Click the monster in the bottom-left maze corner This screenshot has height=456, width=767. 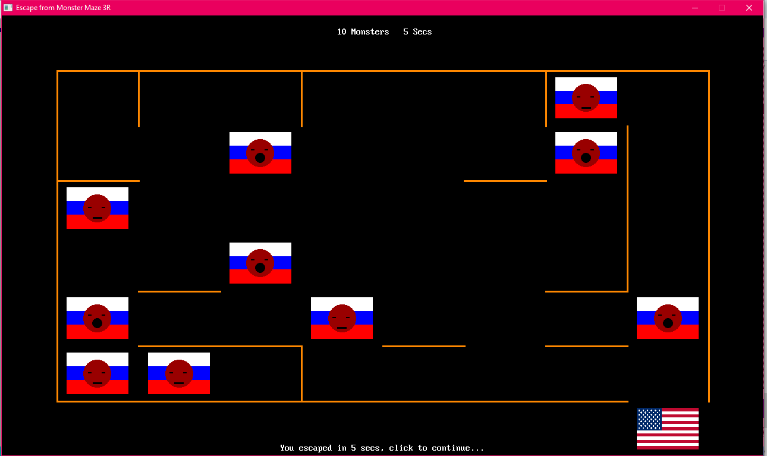(97, 373)
